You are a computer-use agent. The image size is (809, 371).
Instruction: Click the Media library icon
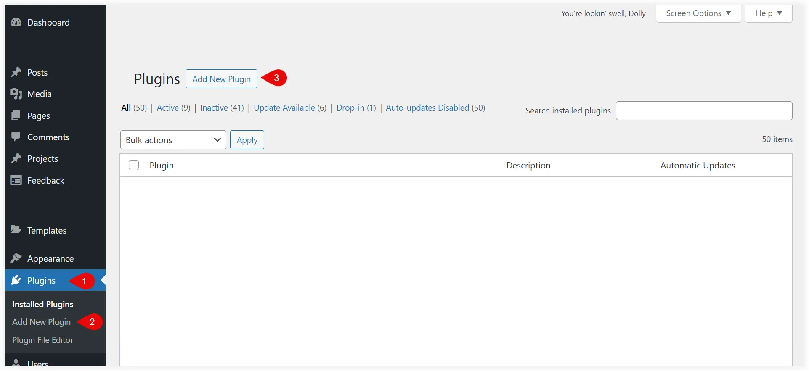click(16, 94)
